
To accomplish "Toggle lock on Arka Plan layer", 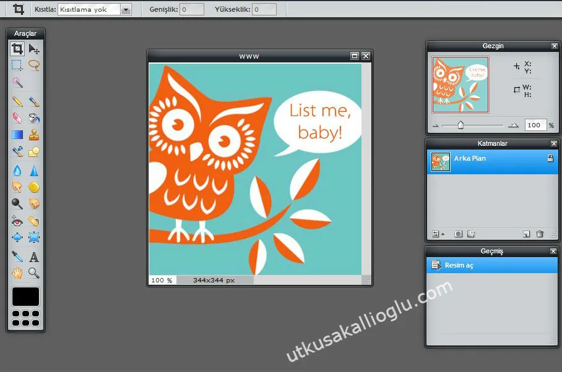I will [550, 158].
